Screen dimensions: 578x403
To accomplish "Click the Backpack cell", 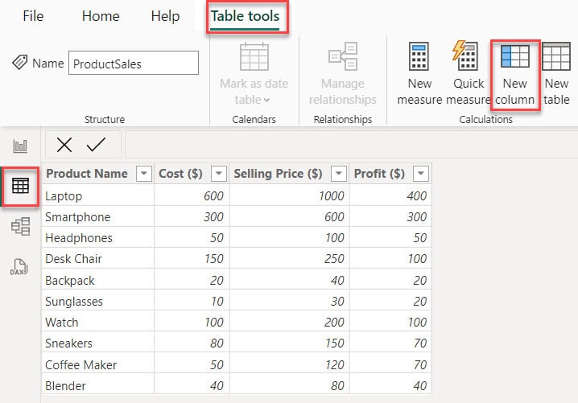I will [x=98, y=281].
